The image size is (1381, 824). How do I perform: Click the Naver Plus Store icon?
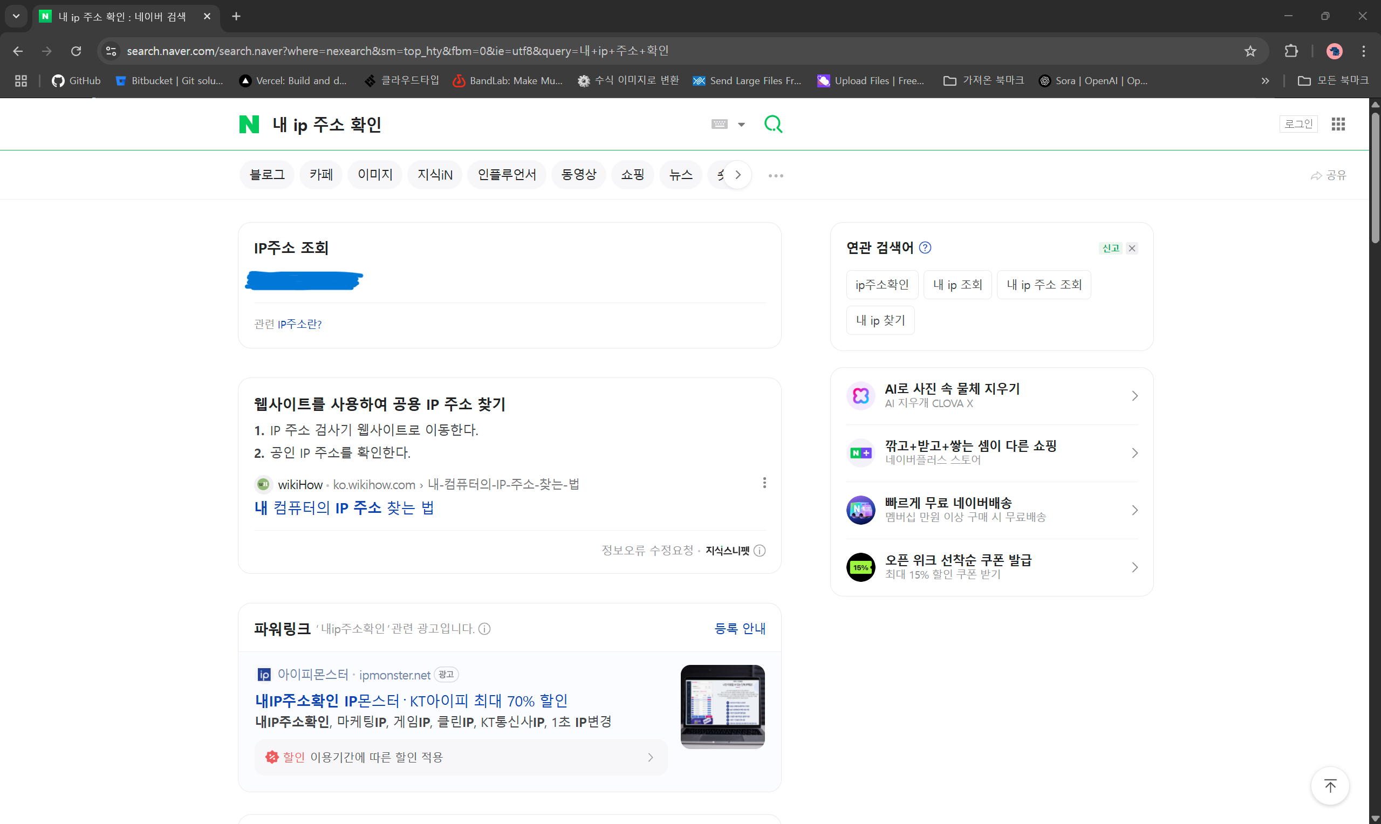pos(860,453)
